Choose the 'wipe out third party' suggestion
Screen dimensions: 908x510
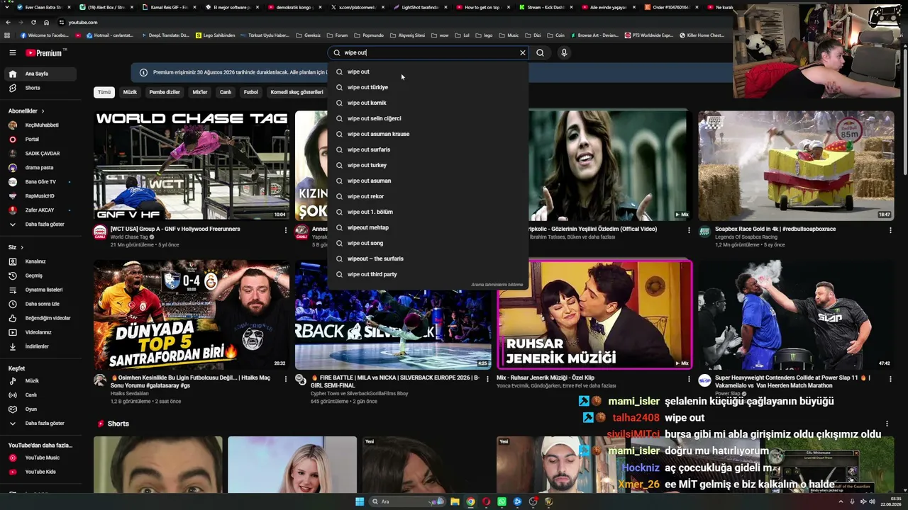428,274
